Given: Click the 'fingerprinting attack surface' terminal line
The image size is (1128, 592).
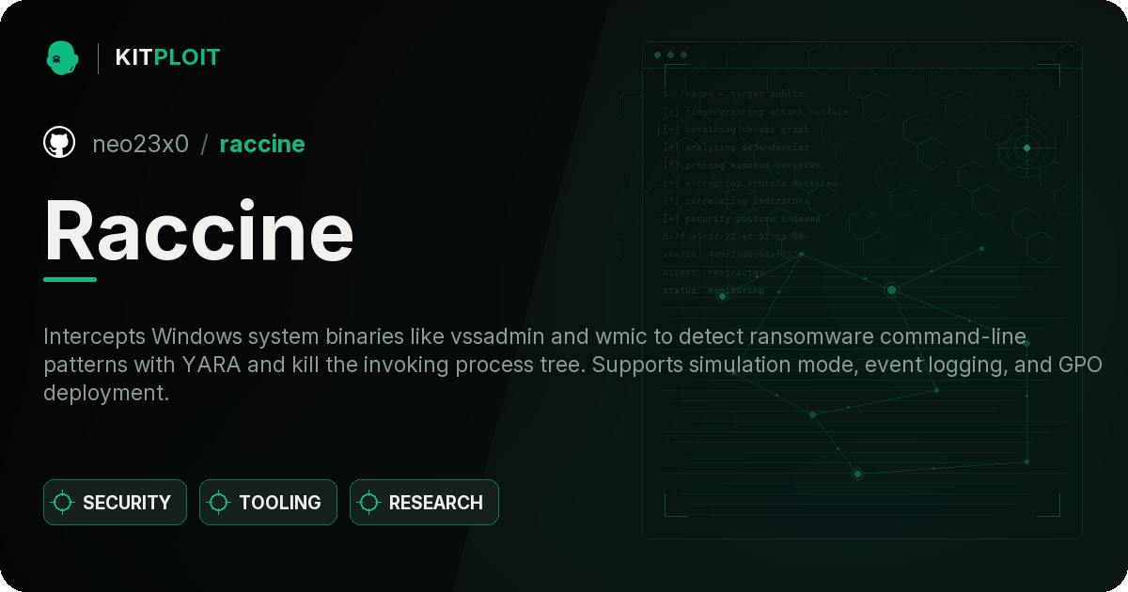Looking at the screenshot, I should tap(756, 112).
